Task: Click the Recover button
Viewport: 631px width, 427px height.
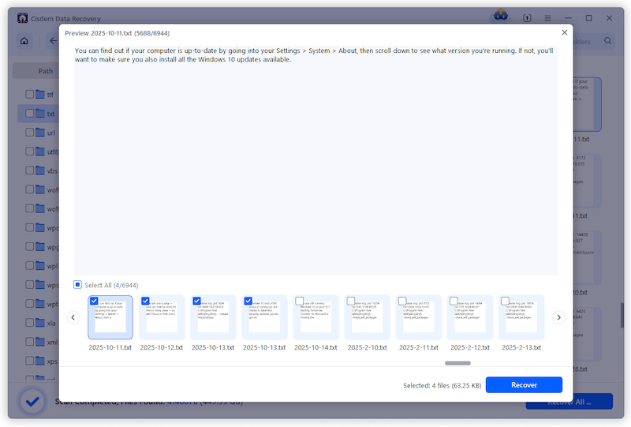Action: point(524,385)
